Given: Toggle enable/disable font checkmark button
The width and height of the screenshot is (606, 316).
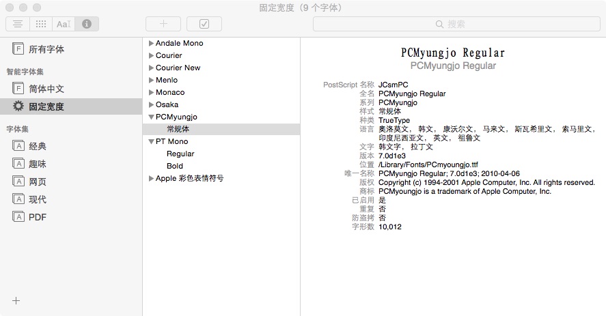Looking at the screenshot, I should (204, 24).
